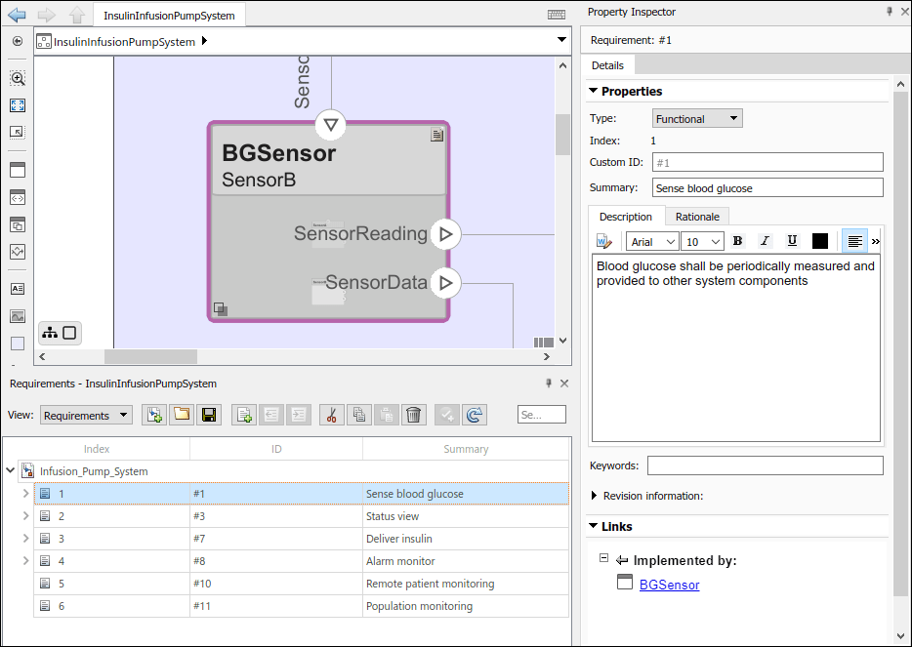Viewport: 912px width, 647px height.
Task: Cut the requirement using the scissors icon
Action: (x=331, y=414)
